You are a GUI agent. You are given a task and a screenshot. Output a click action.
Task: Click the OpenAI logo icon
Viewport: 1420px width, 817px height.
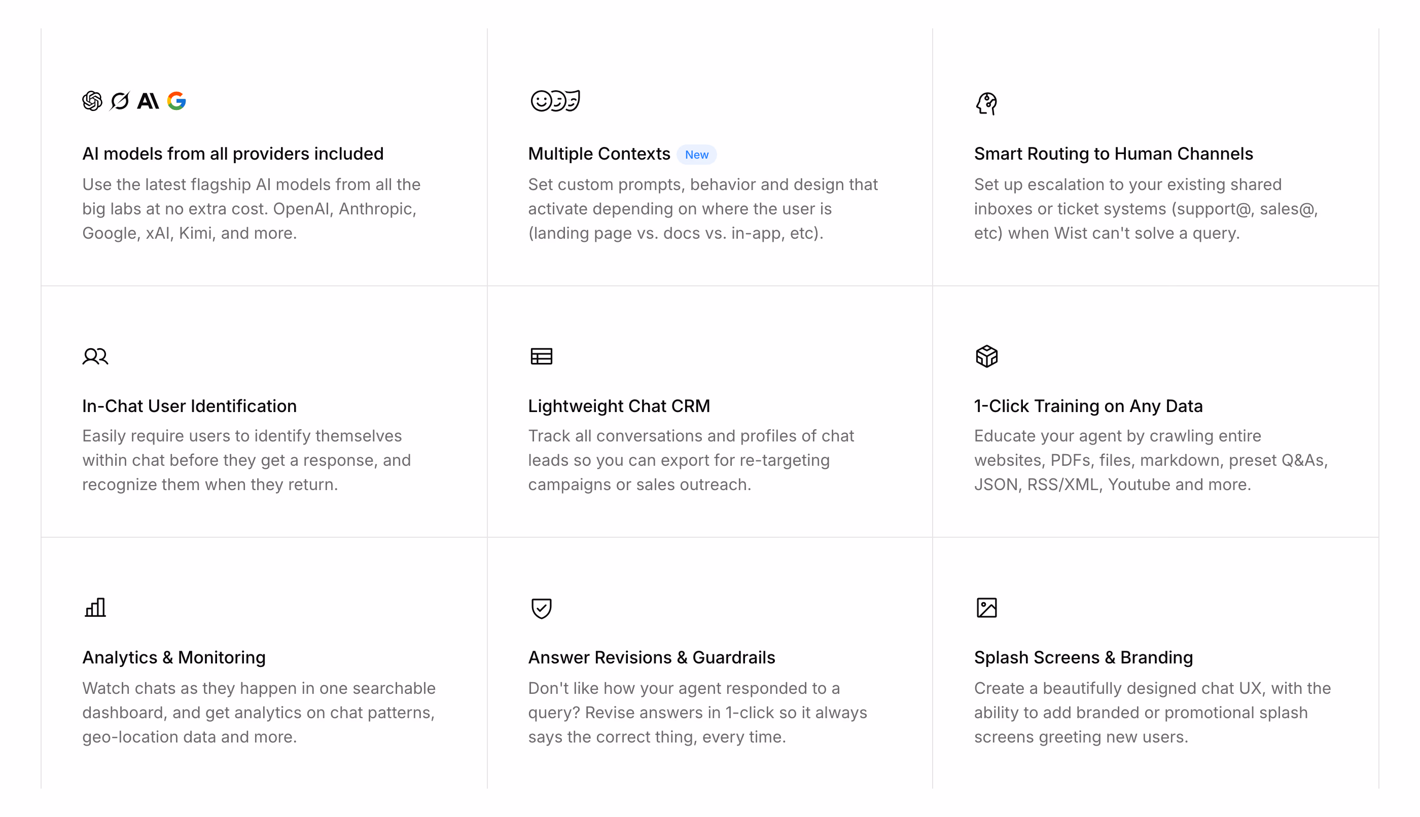92,101
